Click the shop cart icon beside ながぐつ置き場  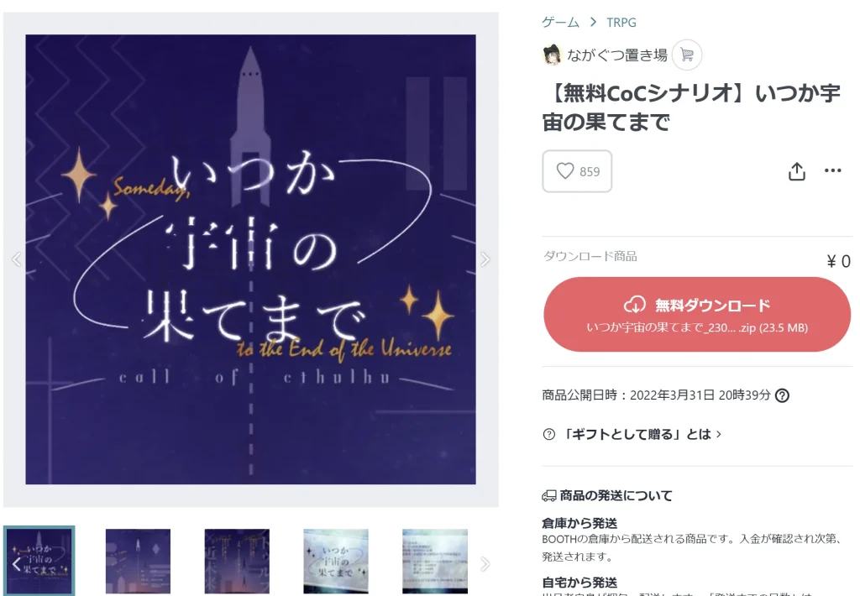coord(687,55)
